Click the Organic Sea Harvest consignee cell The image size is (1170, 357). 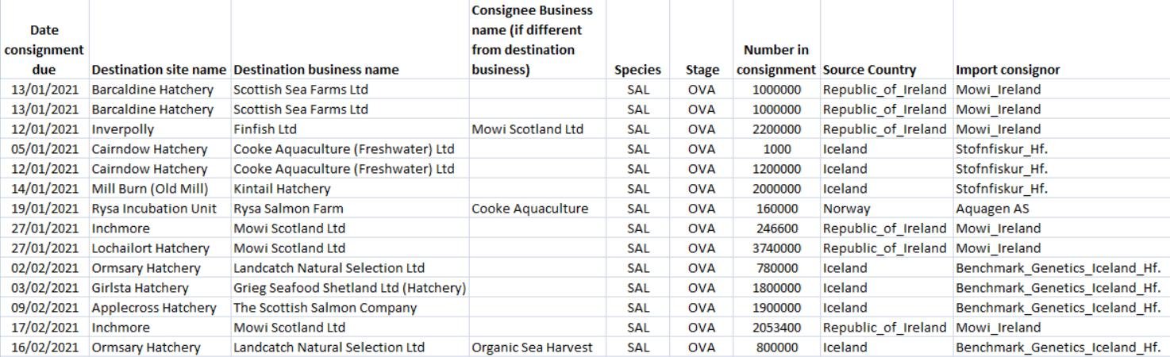click(x=532, y=347)
